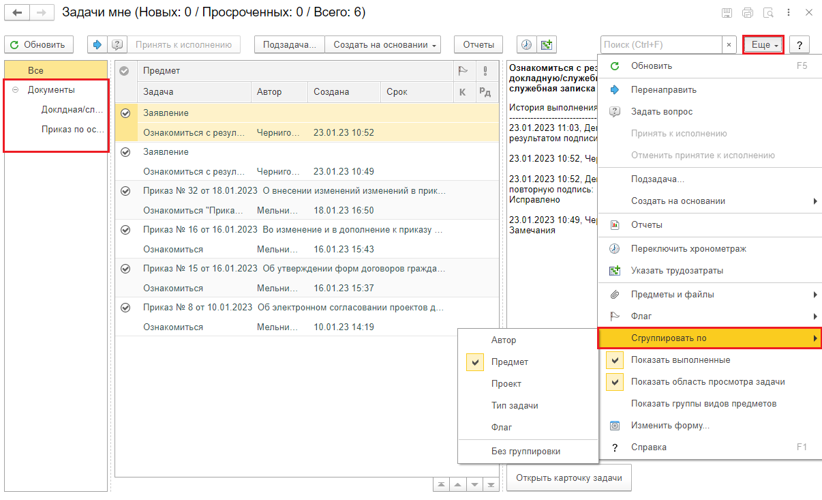
Task: Open the 'Создать на основании' toolbar dropdown
Action: [x=384, y=44]
